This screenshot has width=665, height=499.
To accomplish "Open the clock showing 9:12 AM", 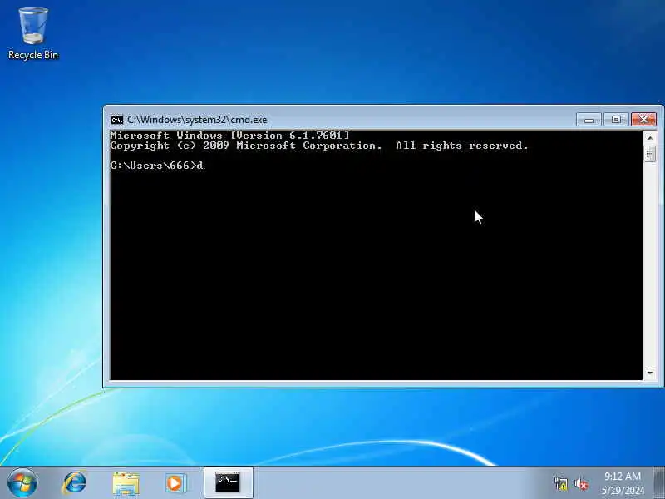I will 622,476.
